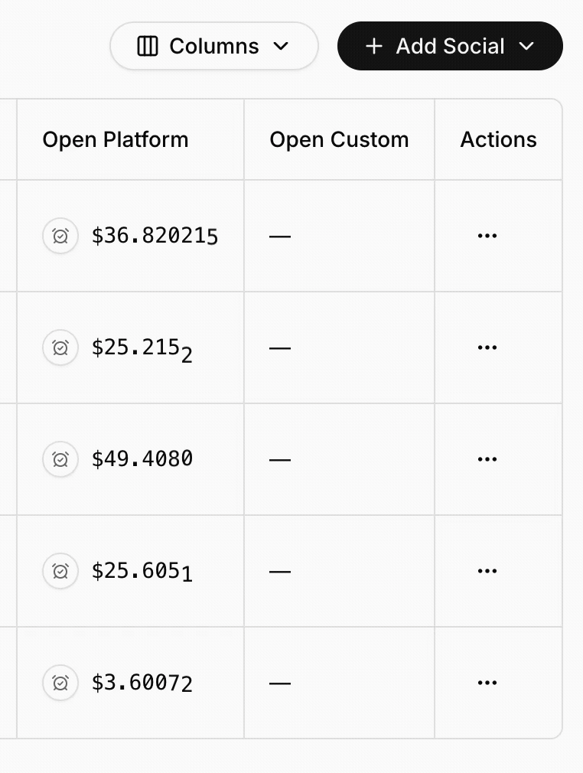
Task: Open actions menu for the $25.6051 row
Action: coord(487,571)
